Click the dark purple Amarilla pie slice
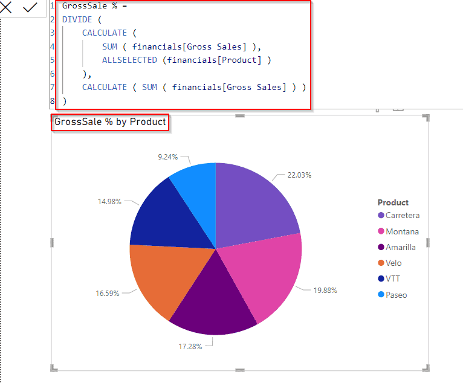 pos(214,304)
